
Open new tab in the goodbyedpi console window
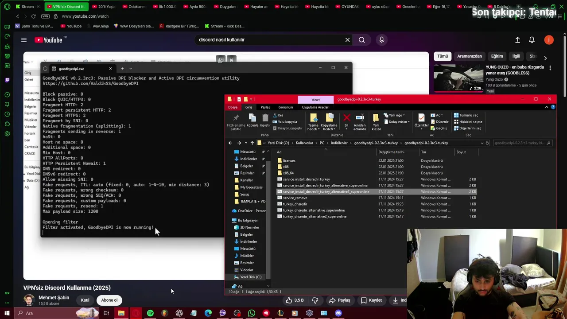(x=122, y=68)
